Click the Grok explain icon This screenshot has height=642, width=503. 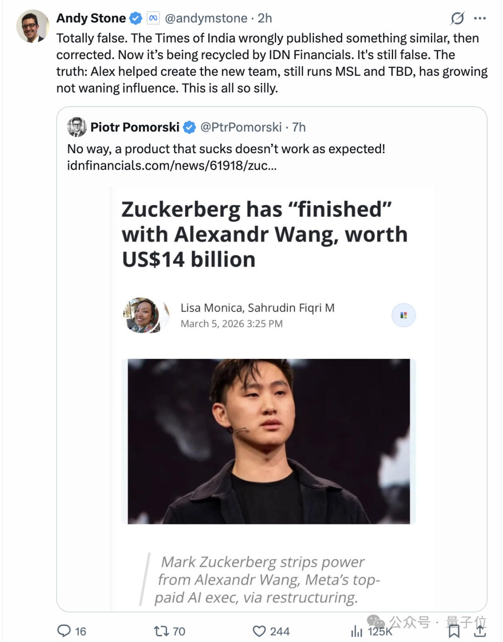457,18
